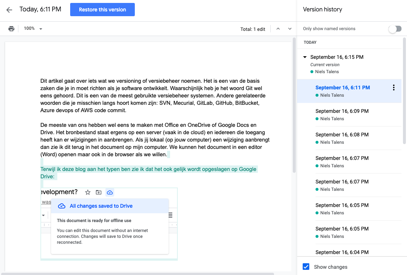Open more actions for the 6:11 PM version
Screen dimensions: 407x275
(x=393, y=87)
